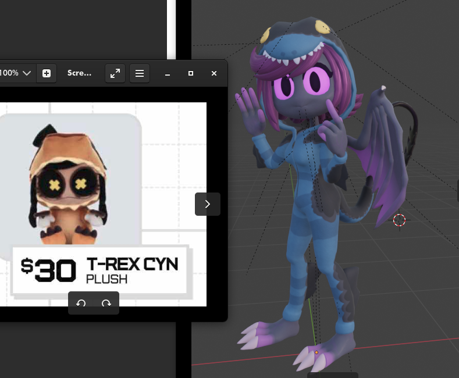Rotate image clockwise with right rotate icon
Screen dimensions: 459x378
[106, 304]
